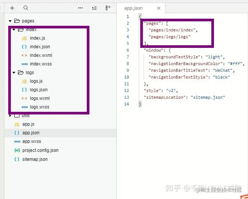Click the "WeChat" title value in code
The height and width of the screenshot is (199, 248).
click(x=223, y=70)
